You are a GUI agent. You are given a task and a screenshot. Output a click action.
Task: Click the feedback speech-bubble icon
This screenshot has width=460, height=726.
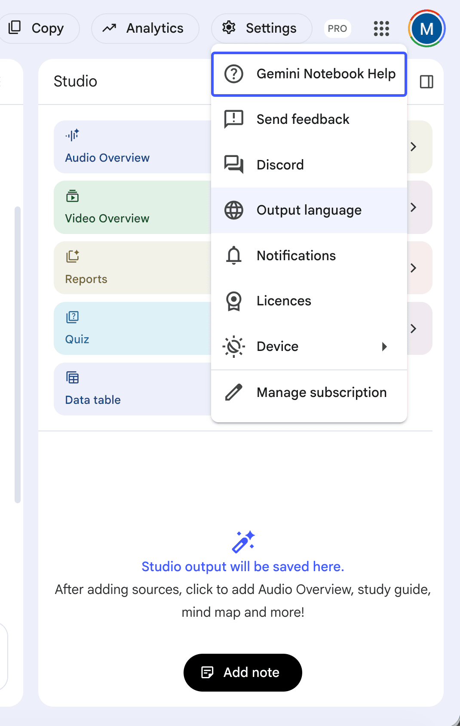[x=234, y=119]
